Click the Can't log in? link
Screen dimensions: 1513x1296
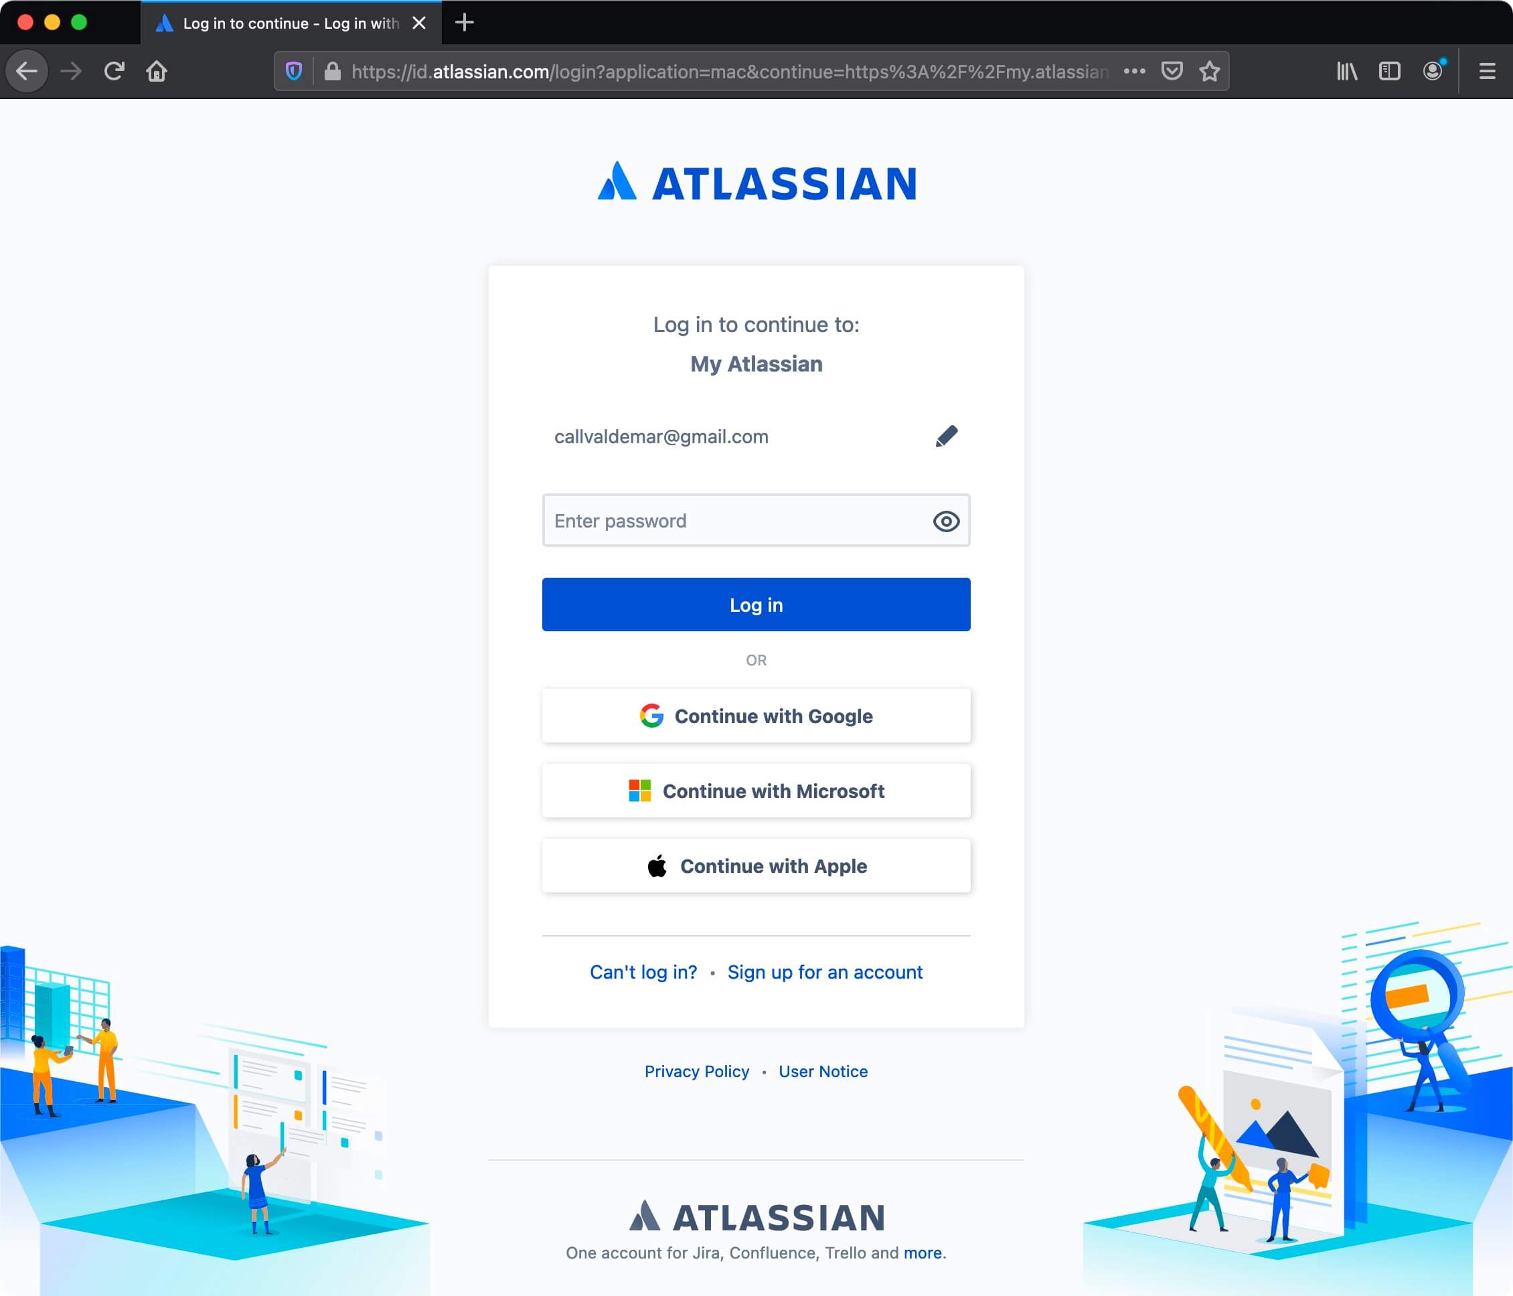coord(643,972)
